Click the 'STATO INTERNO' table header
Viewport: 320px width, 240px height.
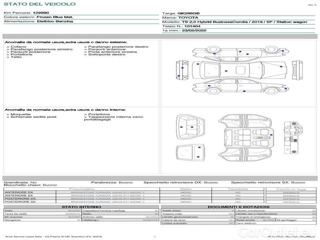click(x=81, y=207)
